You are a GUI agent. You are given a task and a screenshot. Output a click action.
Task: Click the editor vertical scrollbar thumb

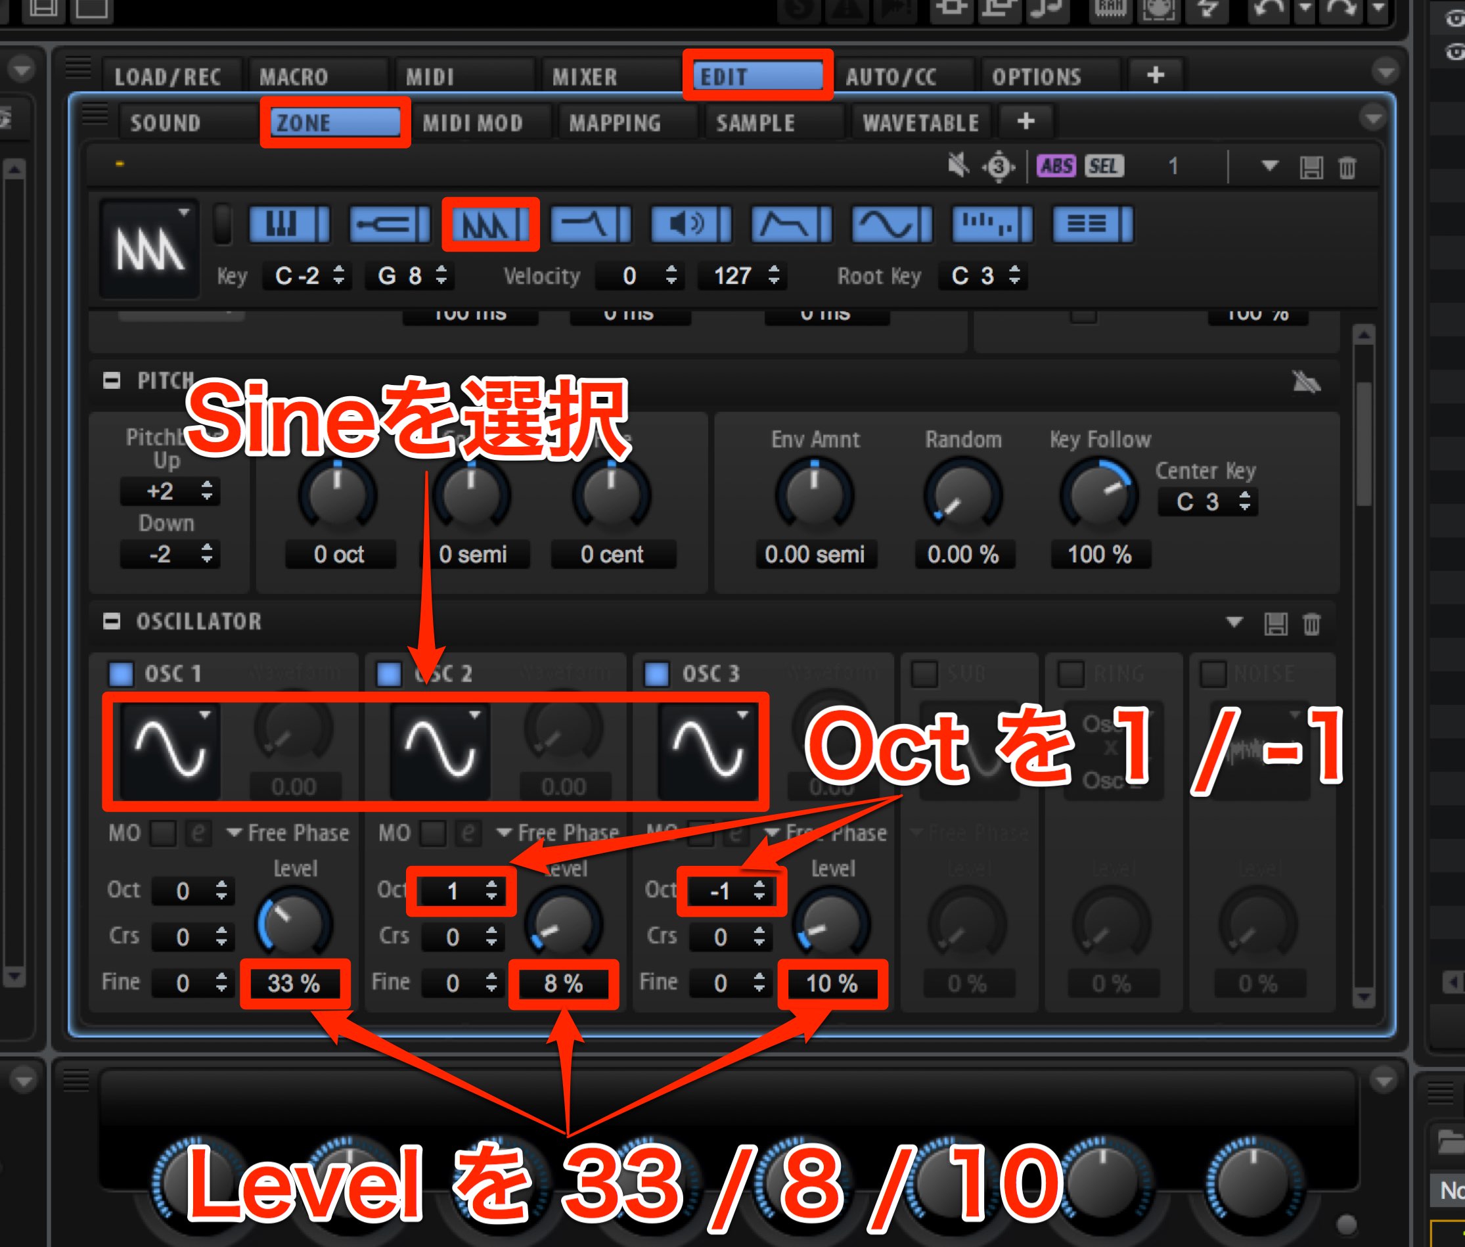1364,444
